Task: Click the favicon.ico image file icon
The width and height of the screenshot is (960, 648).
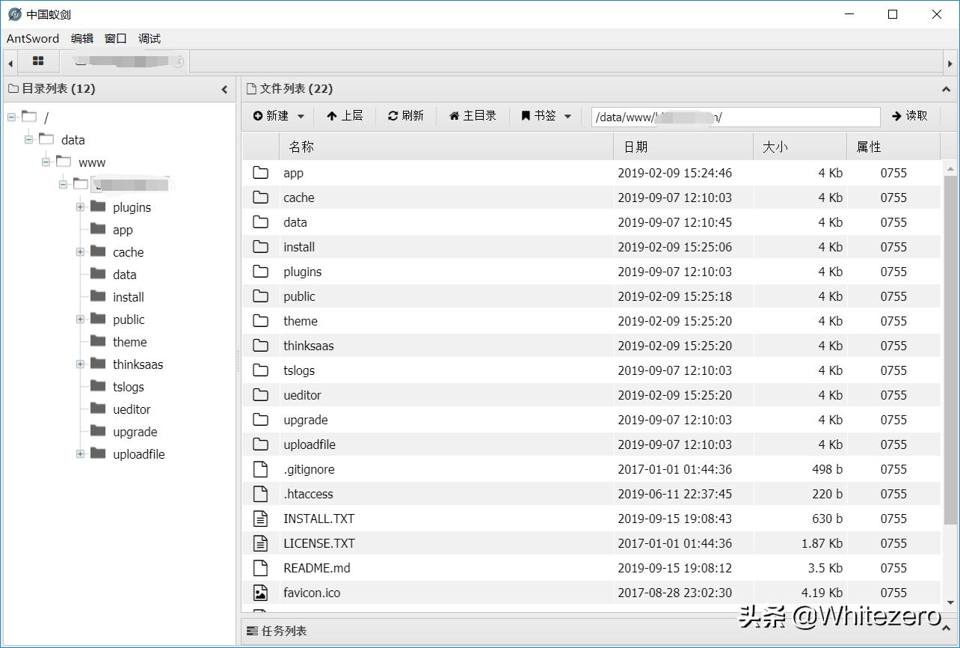Action: click(260, 593)
